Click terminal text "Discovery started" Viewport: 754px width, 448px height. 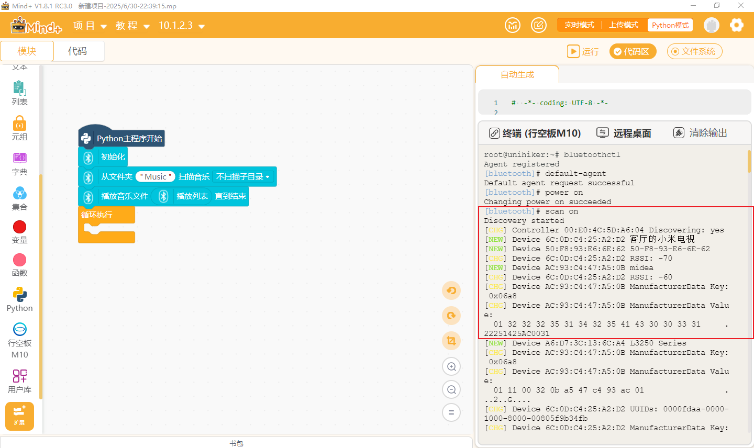pyautogui.click(x=524, y=220)
